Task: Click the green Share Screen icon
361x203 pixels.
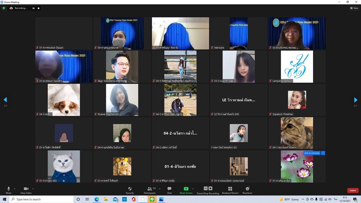Action: [186, 189]
